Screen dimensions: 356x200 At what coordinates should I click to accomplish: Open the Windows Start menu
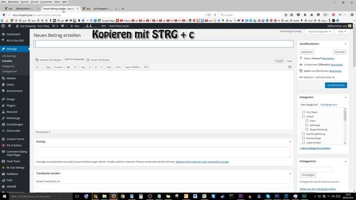[4, 196]
